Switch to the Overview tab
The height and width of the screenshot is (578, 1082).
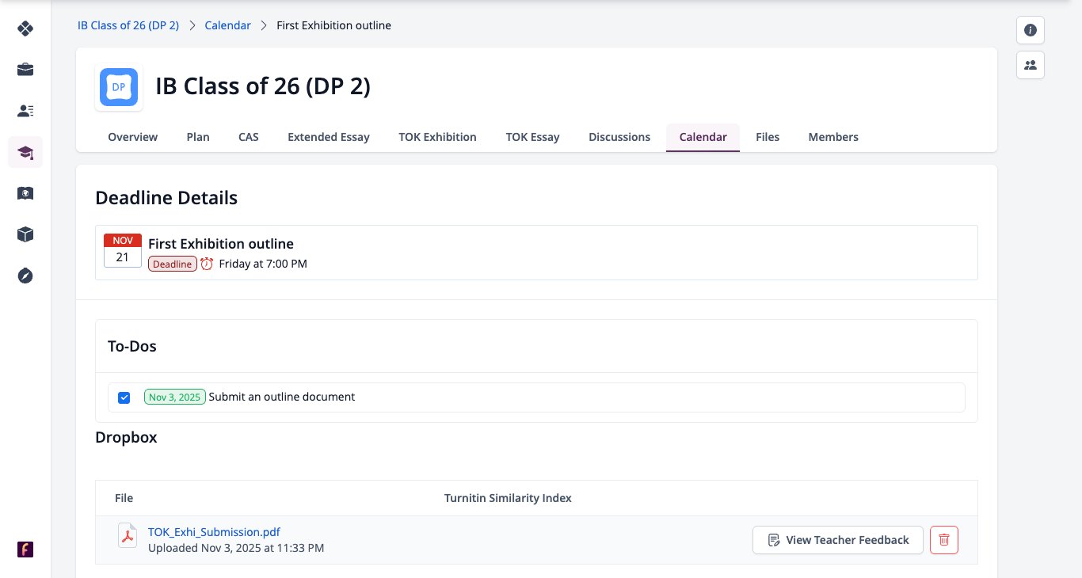[x=133, y=137]
